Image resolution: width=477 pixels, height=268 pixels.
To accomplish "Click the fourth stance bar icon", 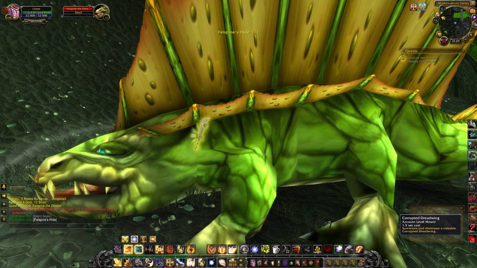I will coord(152,239).
